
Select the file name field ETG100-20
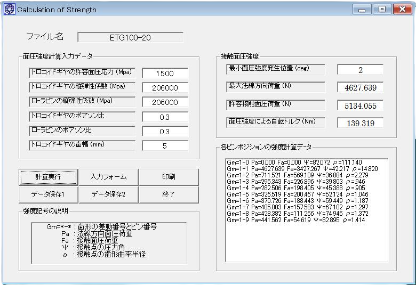[x=130, y=37]
